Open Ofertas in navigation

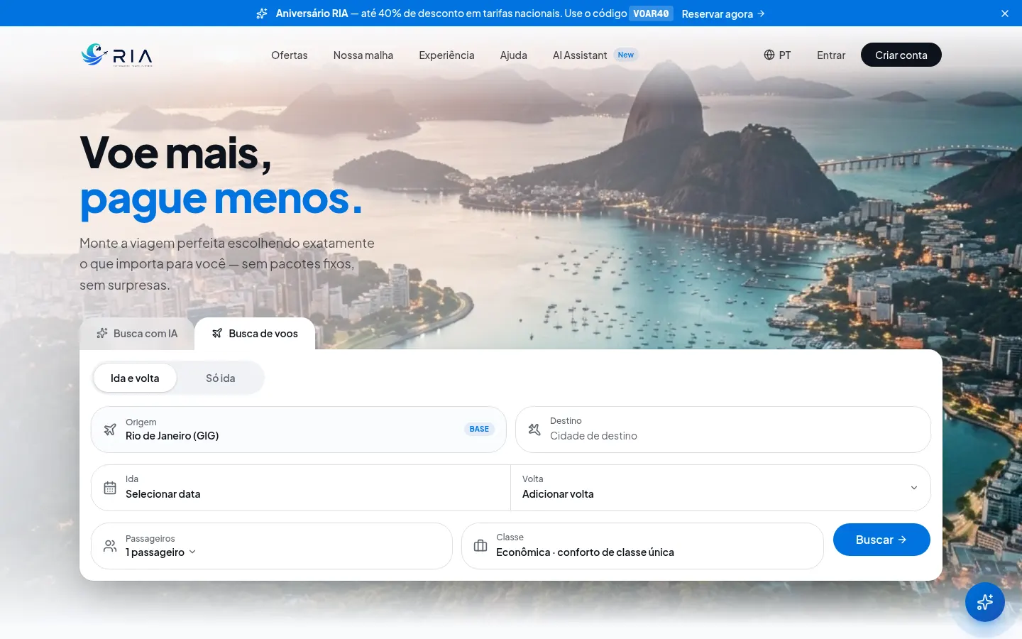(x=290, y=55)
